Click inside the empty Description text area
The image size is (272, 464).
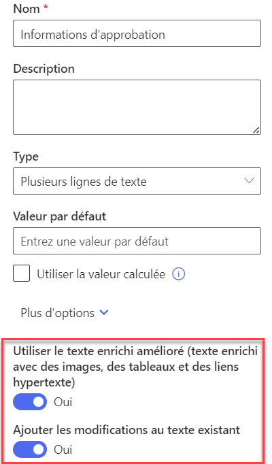click(x=137, y=107)
